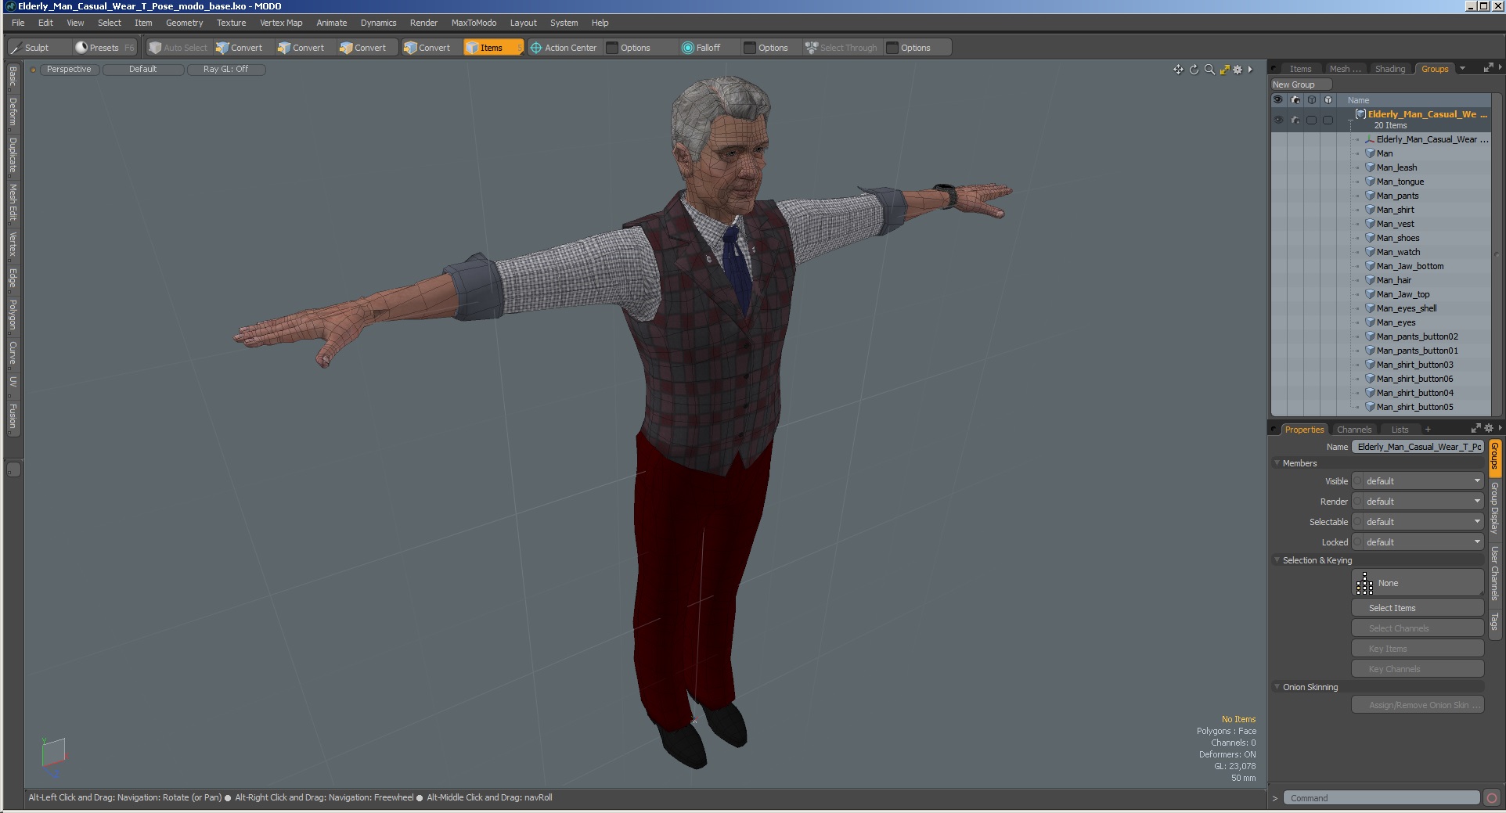
Task: Toggle visibility eye of Elderly_Man group
Action: tap(1278, 120)
